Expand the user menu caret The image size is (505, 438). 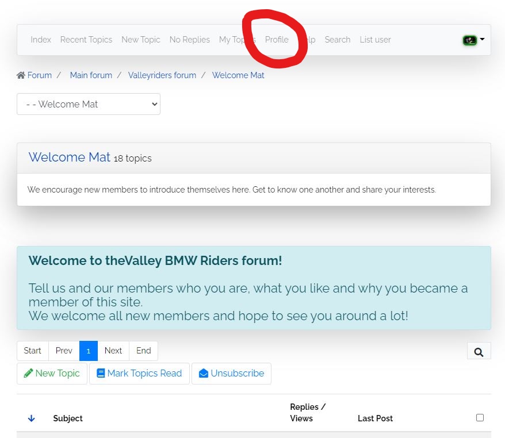(482, 40)
